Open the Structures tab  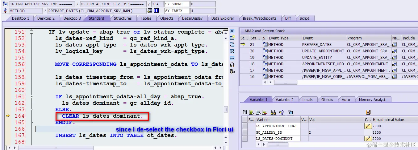tap(123, 18)
